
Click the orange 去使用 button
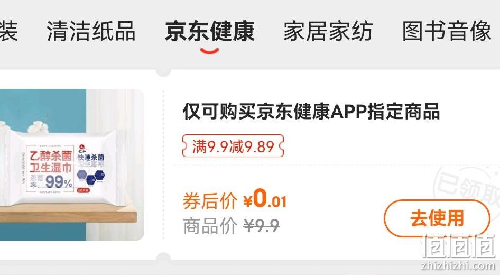click(x=437, y=218)
